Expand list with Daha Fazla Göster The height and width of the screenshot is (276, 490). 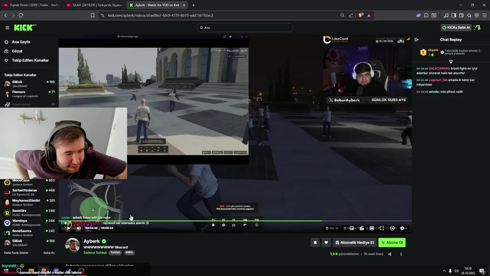coord(16,253)
